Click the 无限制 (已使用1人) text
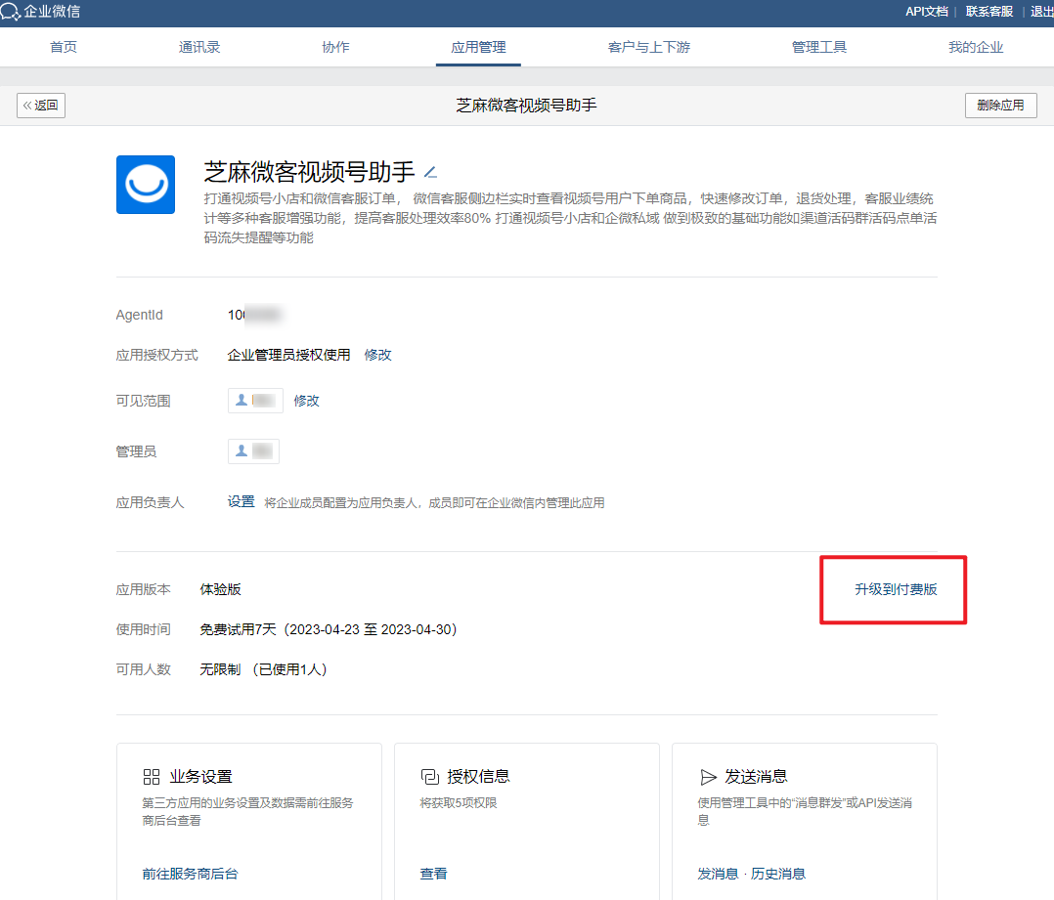 pyautogui.click(x=264, y=669)
